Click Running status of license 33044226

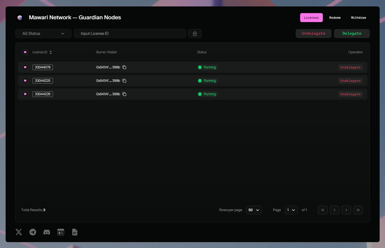(207, 94)
